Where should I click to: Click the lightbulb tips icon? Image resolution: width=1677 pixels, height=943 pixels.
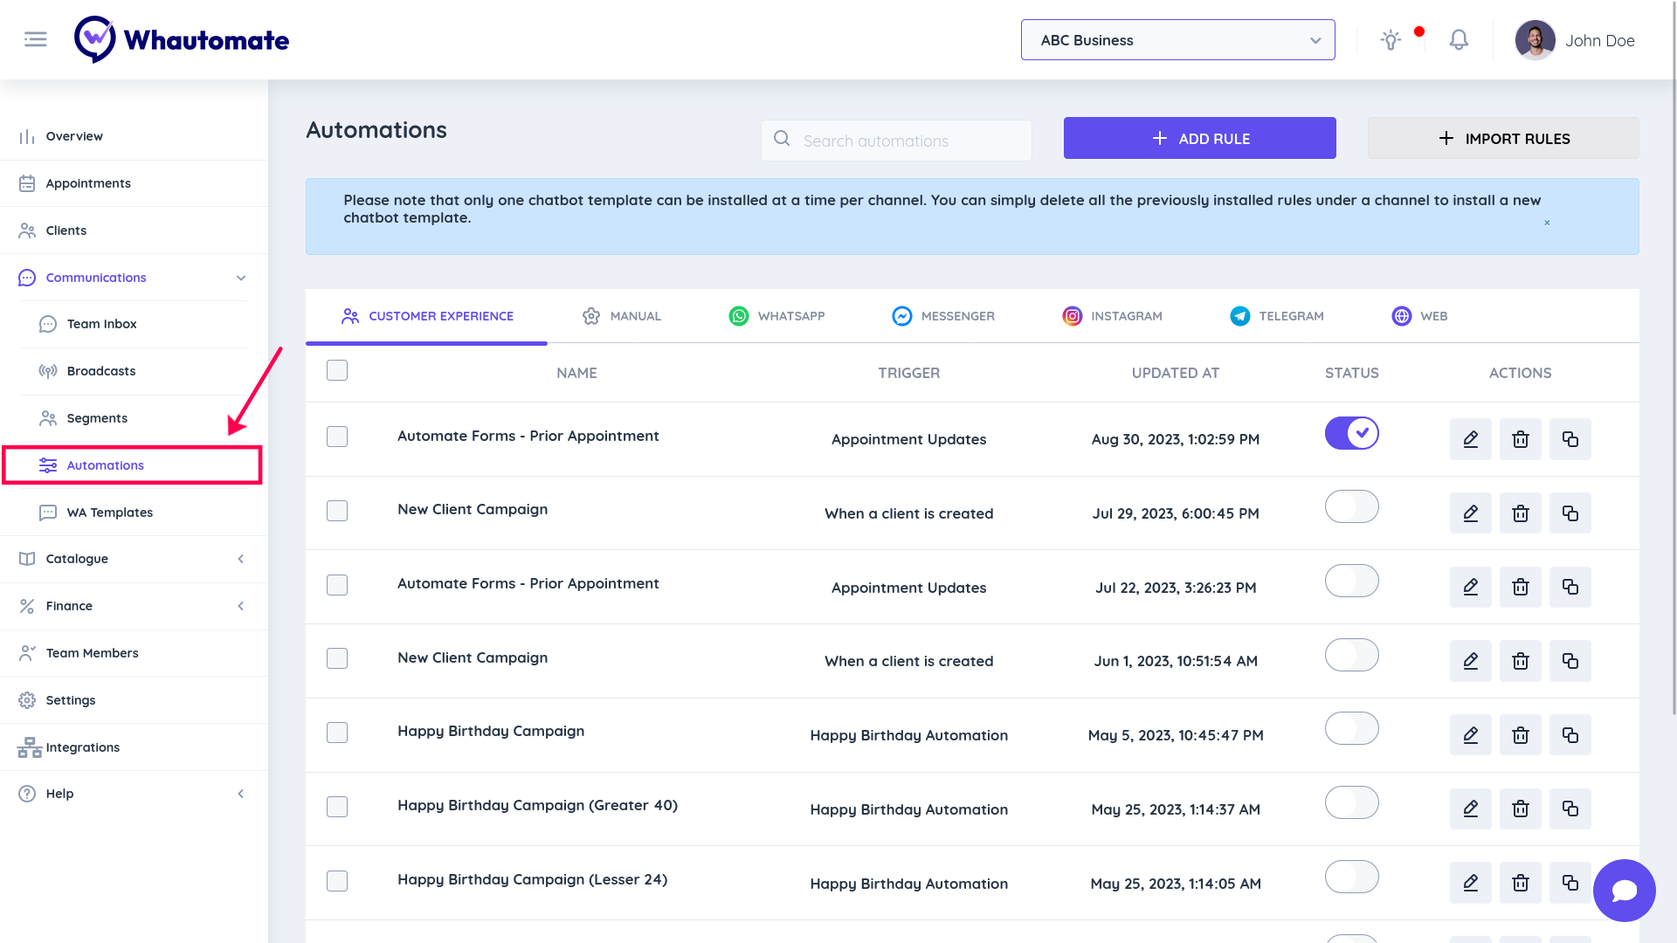click(1391, 40)
